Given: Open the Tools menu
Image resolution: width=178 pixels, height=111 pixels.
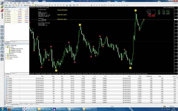Looking at the screenshot, I should tap(24, 3).
